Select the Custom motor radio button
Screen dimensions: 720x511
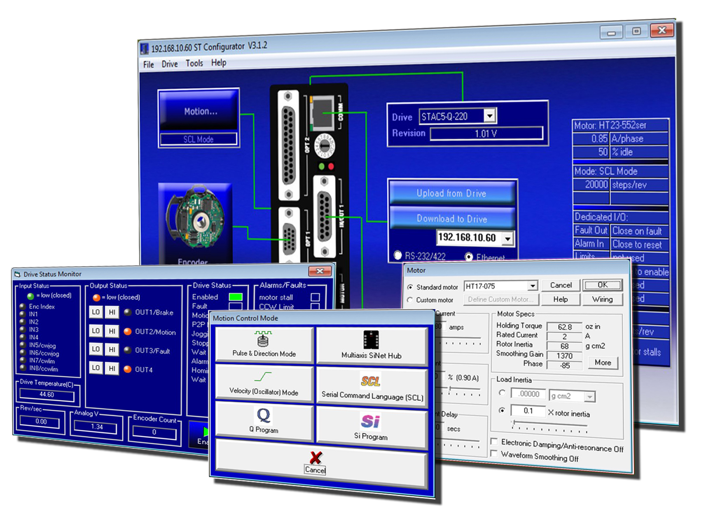tap(410, 300)
